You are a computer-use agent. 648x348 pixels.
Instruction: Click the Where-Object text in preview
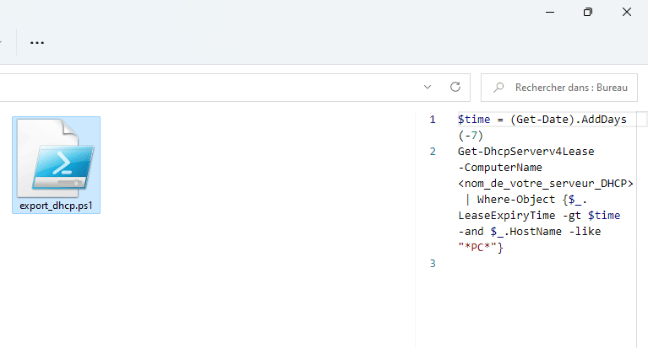tap(515, 200)
